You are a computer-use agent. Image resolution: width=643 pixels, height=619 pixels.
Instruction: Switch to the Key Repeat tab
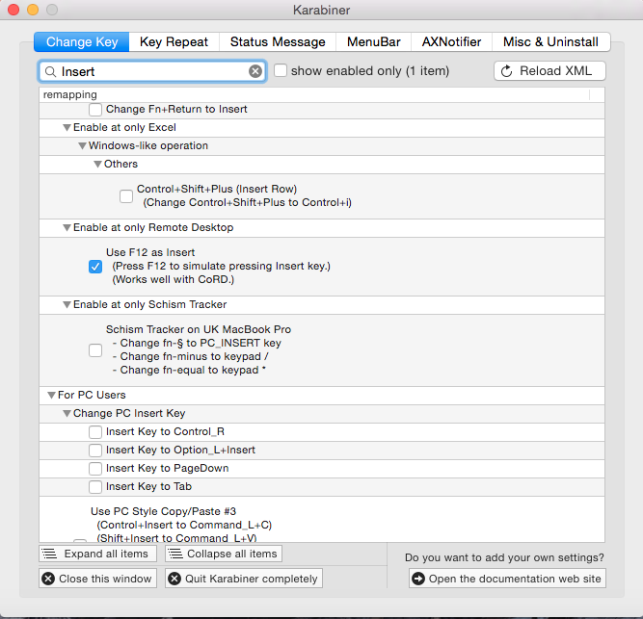[x=174, y=41]
